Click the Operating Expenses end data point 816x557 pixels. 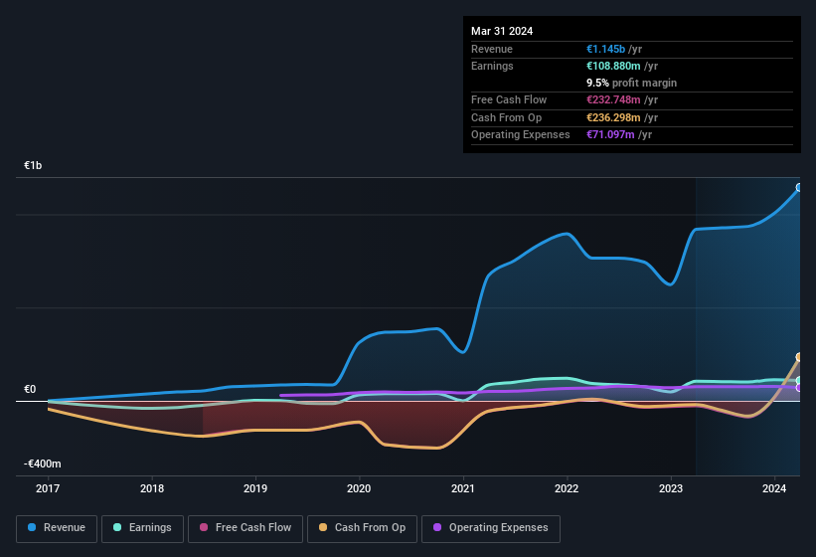click(x=799, y=388)
